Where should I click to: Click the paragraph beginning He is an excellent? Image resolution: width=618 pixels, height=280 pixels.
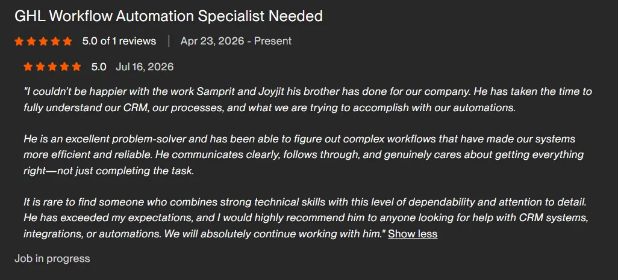point(304,155)
